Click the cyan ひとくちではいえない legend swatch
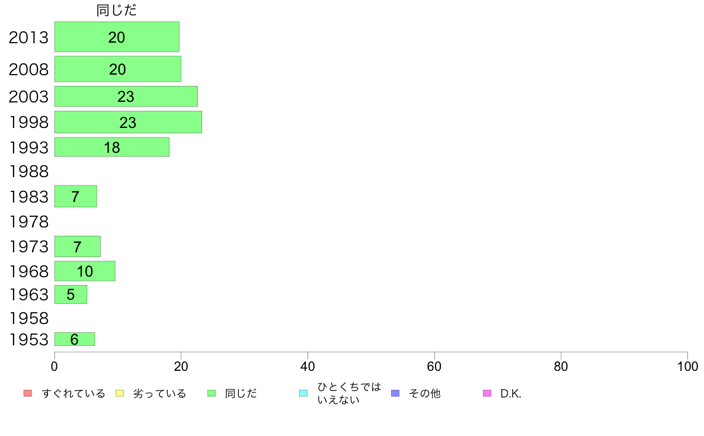Screen dimensions: 704x436 coord(303,393)
